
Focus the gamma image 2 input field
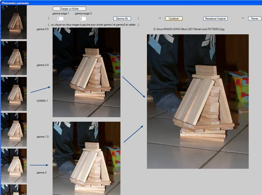click(x=83, y=19)
